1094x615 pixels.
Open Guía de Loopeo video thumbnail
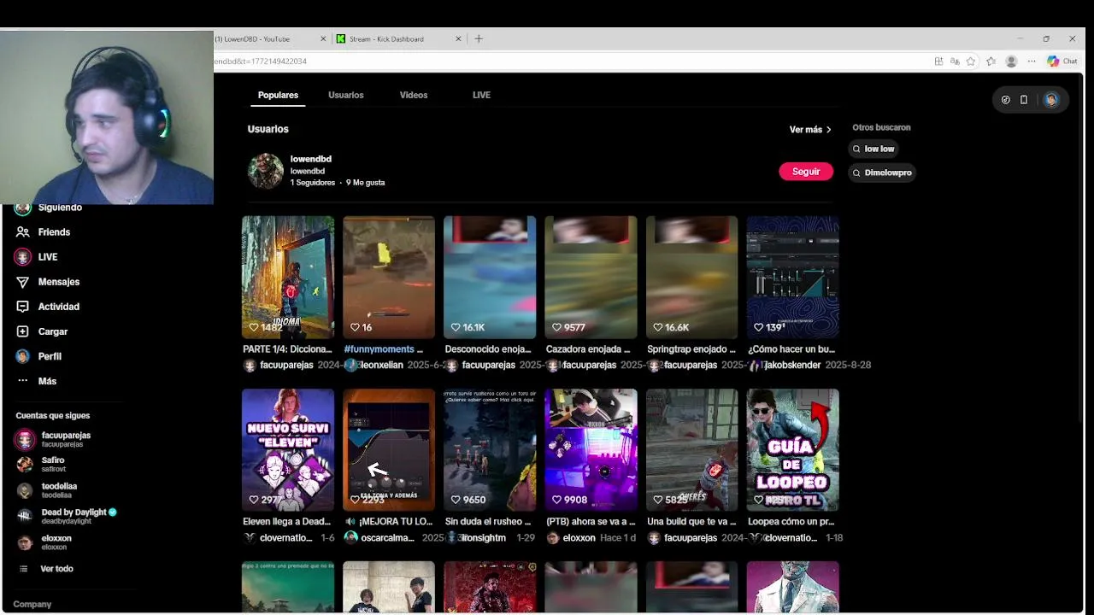point(792,450)
